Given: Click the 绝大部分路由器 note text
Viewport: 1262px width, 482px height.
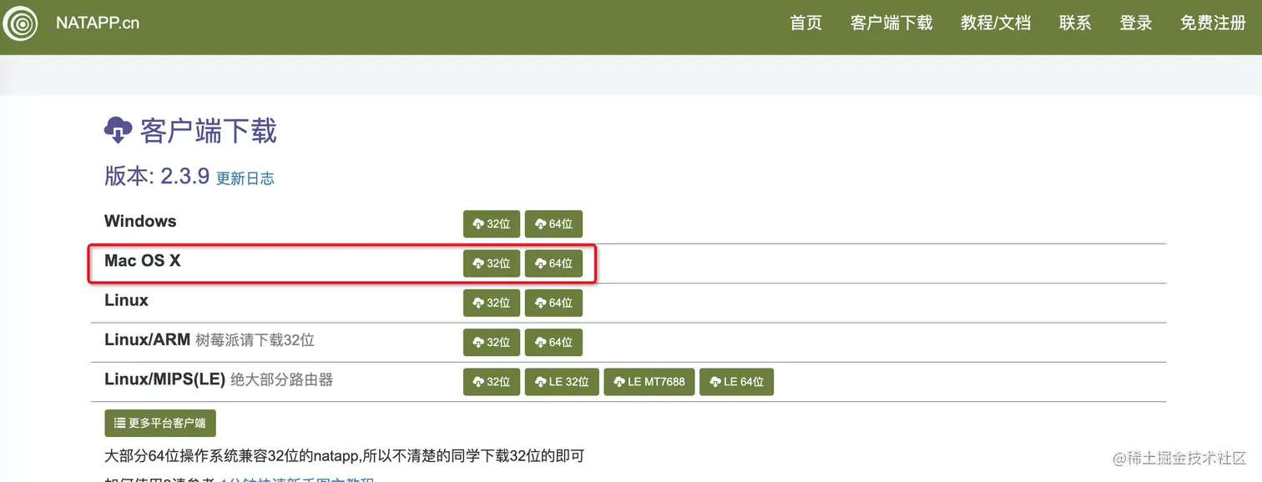Looking at the screenshot, I should (281, 379).
